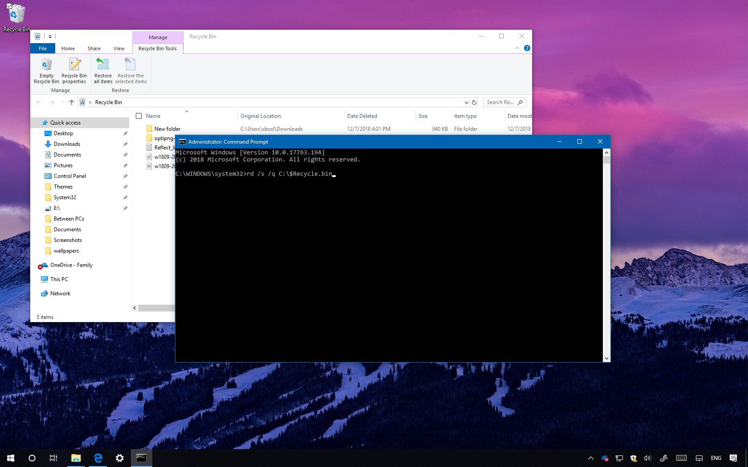Open the Customize Quick Access Toolbar dropdown
This screenshot has height=467, width=748.
point(50,36)
